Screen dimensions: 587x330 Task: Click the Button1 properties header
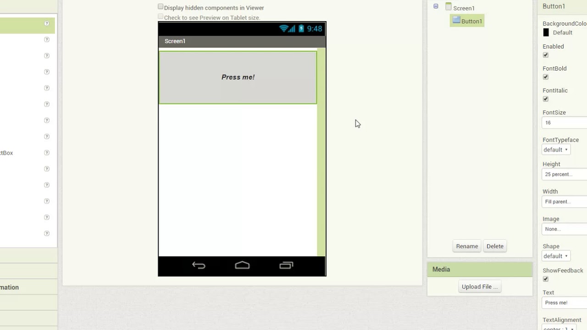coord(562,6)
